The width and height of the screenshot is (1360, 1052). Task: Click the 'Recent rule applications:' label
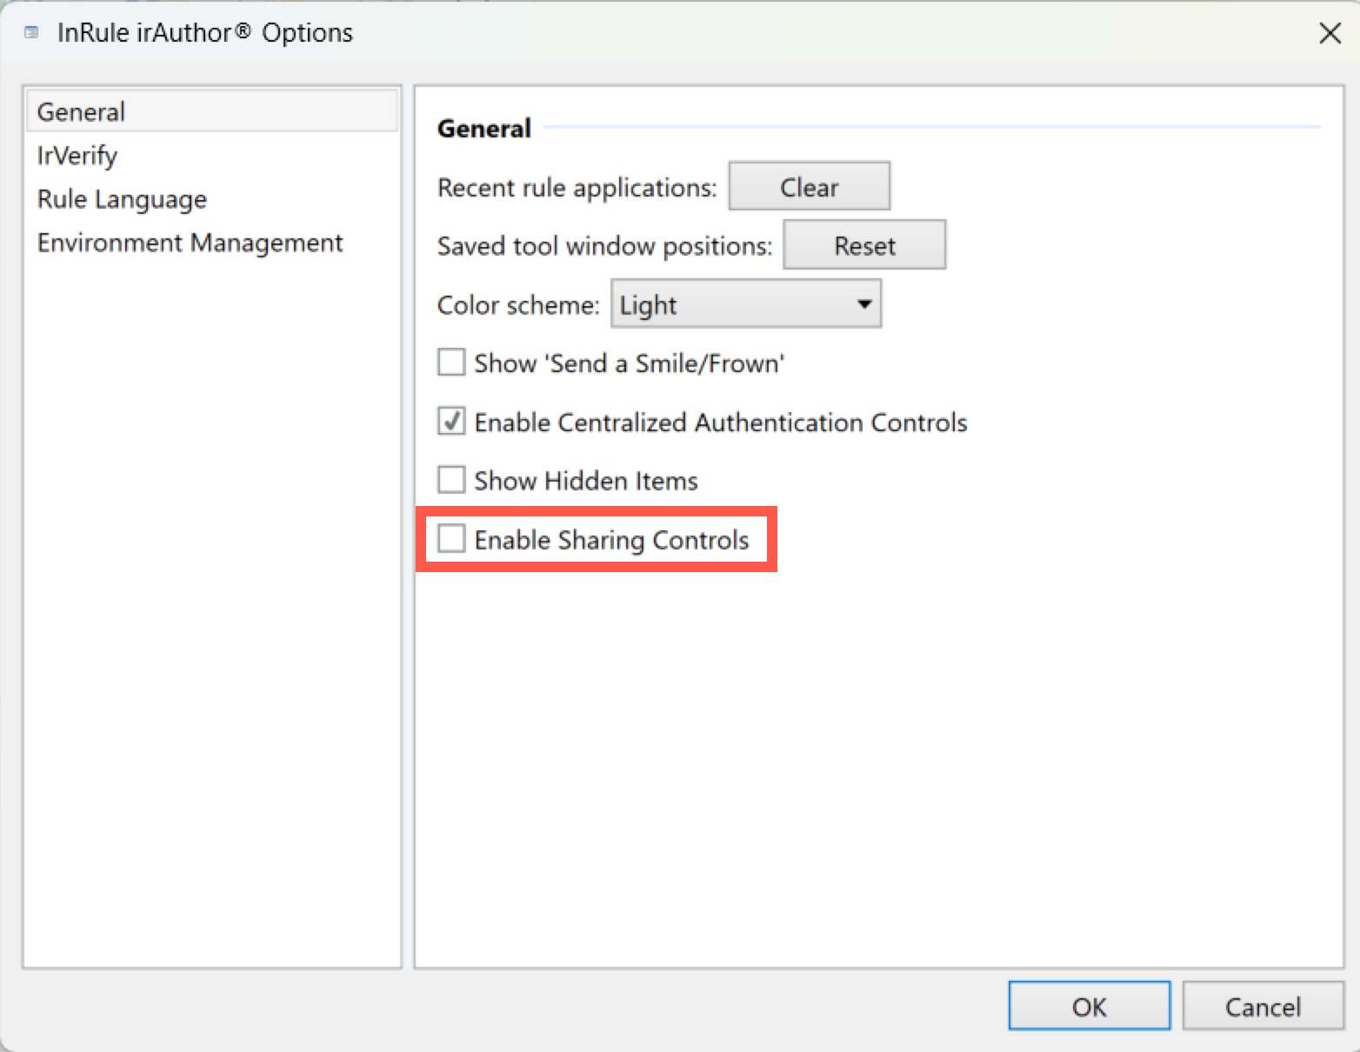tap(577, 187)
